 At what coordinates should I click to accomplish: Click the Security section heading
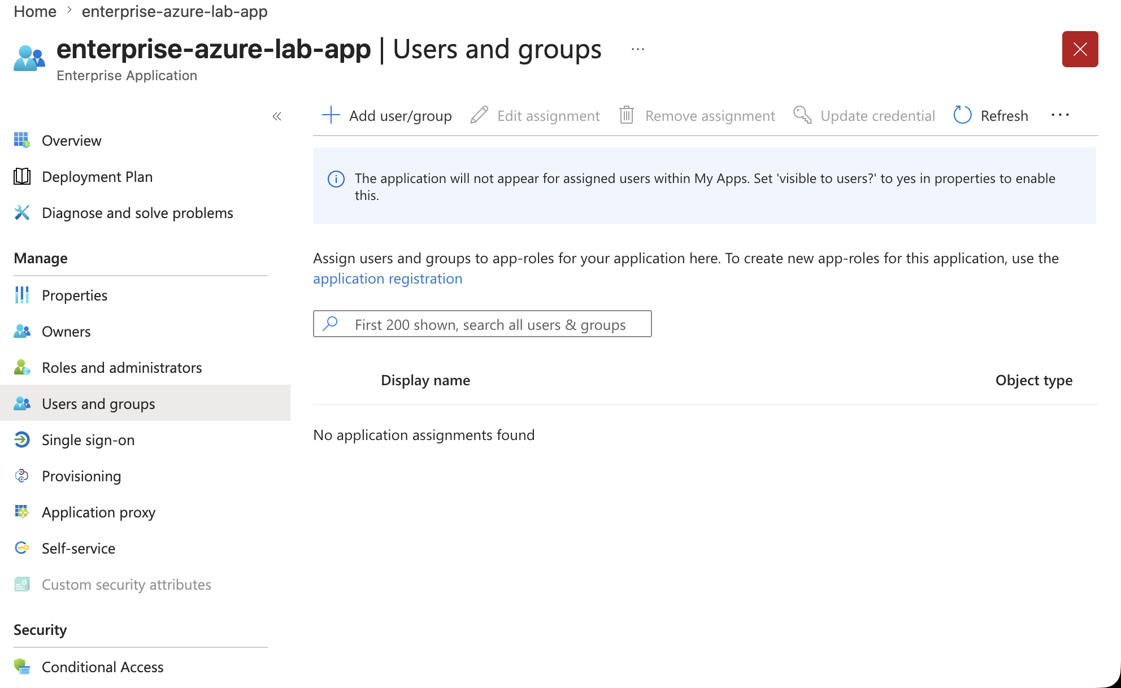tap(40, 630)
